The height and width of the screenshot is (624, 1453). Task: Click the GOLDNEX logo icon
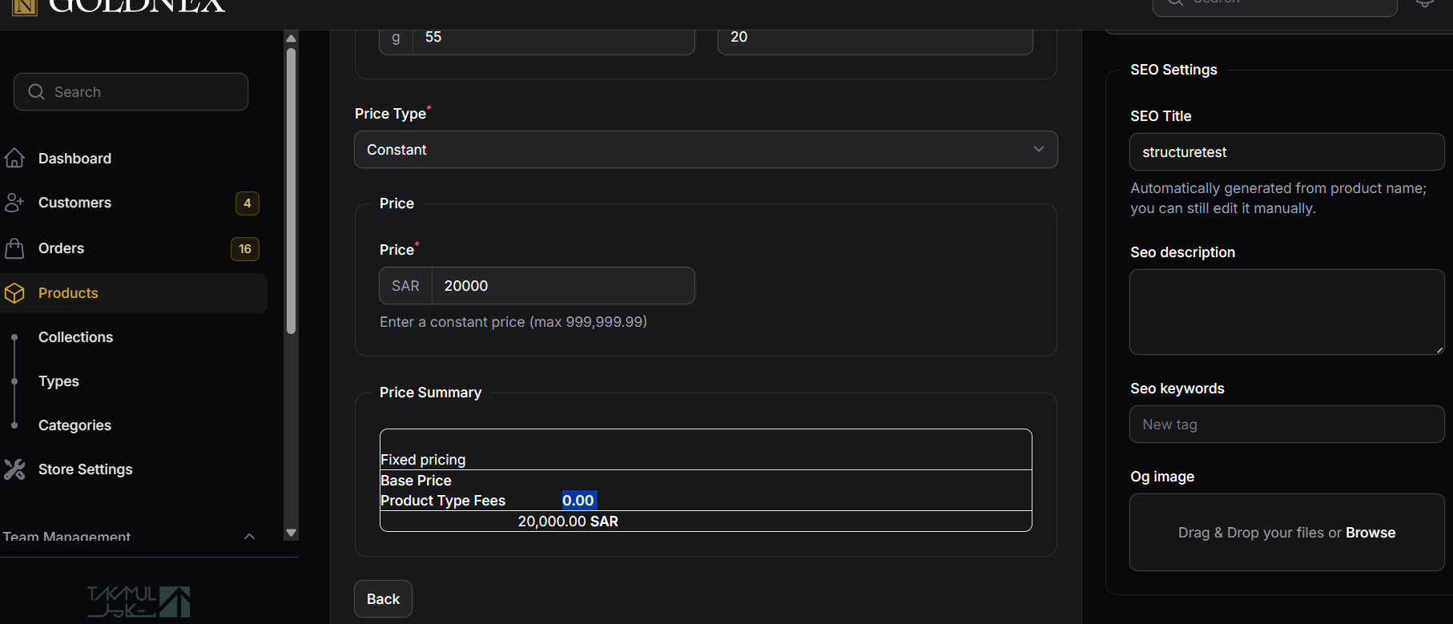[x=25, y=7]
